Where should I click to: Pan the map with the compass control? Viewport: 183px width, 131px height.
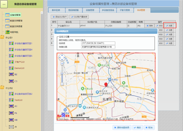pos(62,58)
